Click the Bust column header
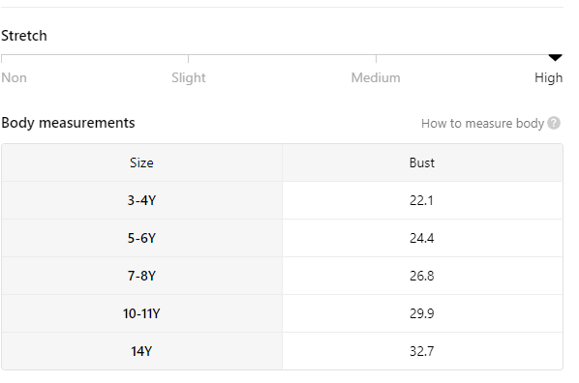The height and width of the screenshot is (383, 579). 422,162
